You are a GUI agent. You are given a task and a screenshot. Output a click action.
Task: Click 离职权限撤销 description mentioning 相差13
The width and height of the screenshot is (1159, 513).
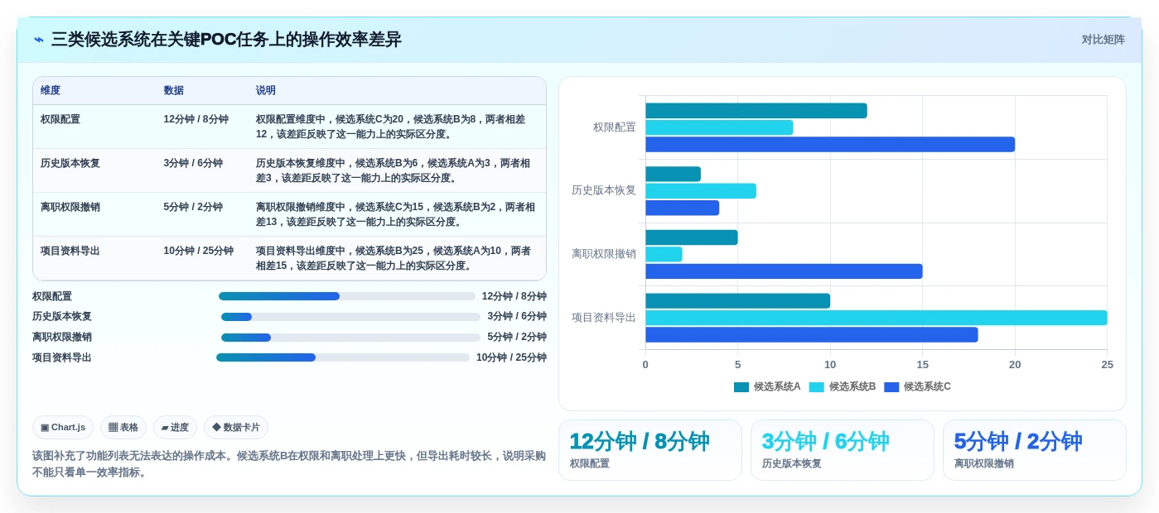[396, 214]
